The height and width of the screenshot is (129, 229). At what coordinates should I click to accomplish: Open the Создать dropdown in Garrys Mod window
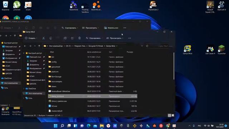click(31, 38)
